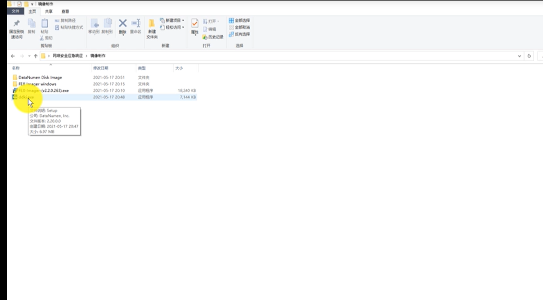
Task: Go forward with the right arrow button
Action: pos(22,56)
